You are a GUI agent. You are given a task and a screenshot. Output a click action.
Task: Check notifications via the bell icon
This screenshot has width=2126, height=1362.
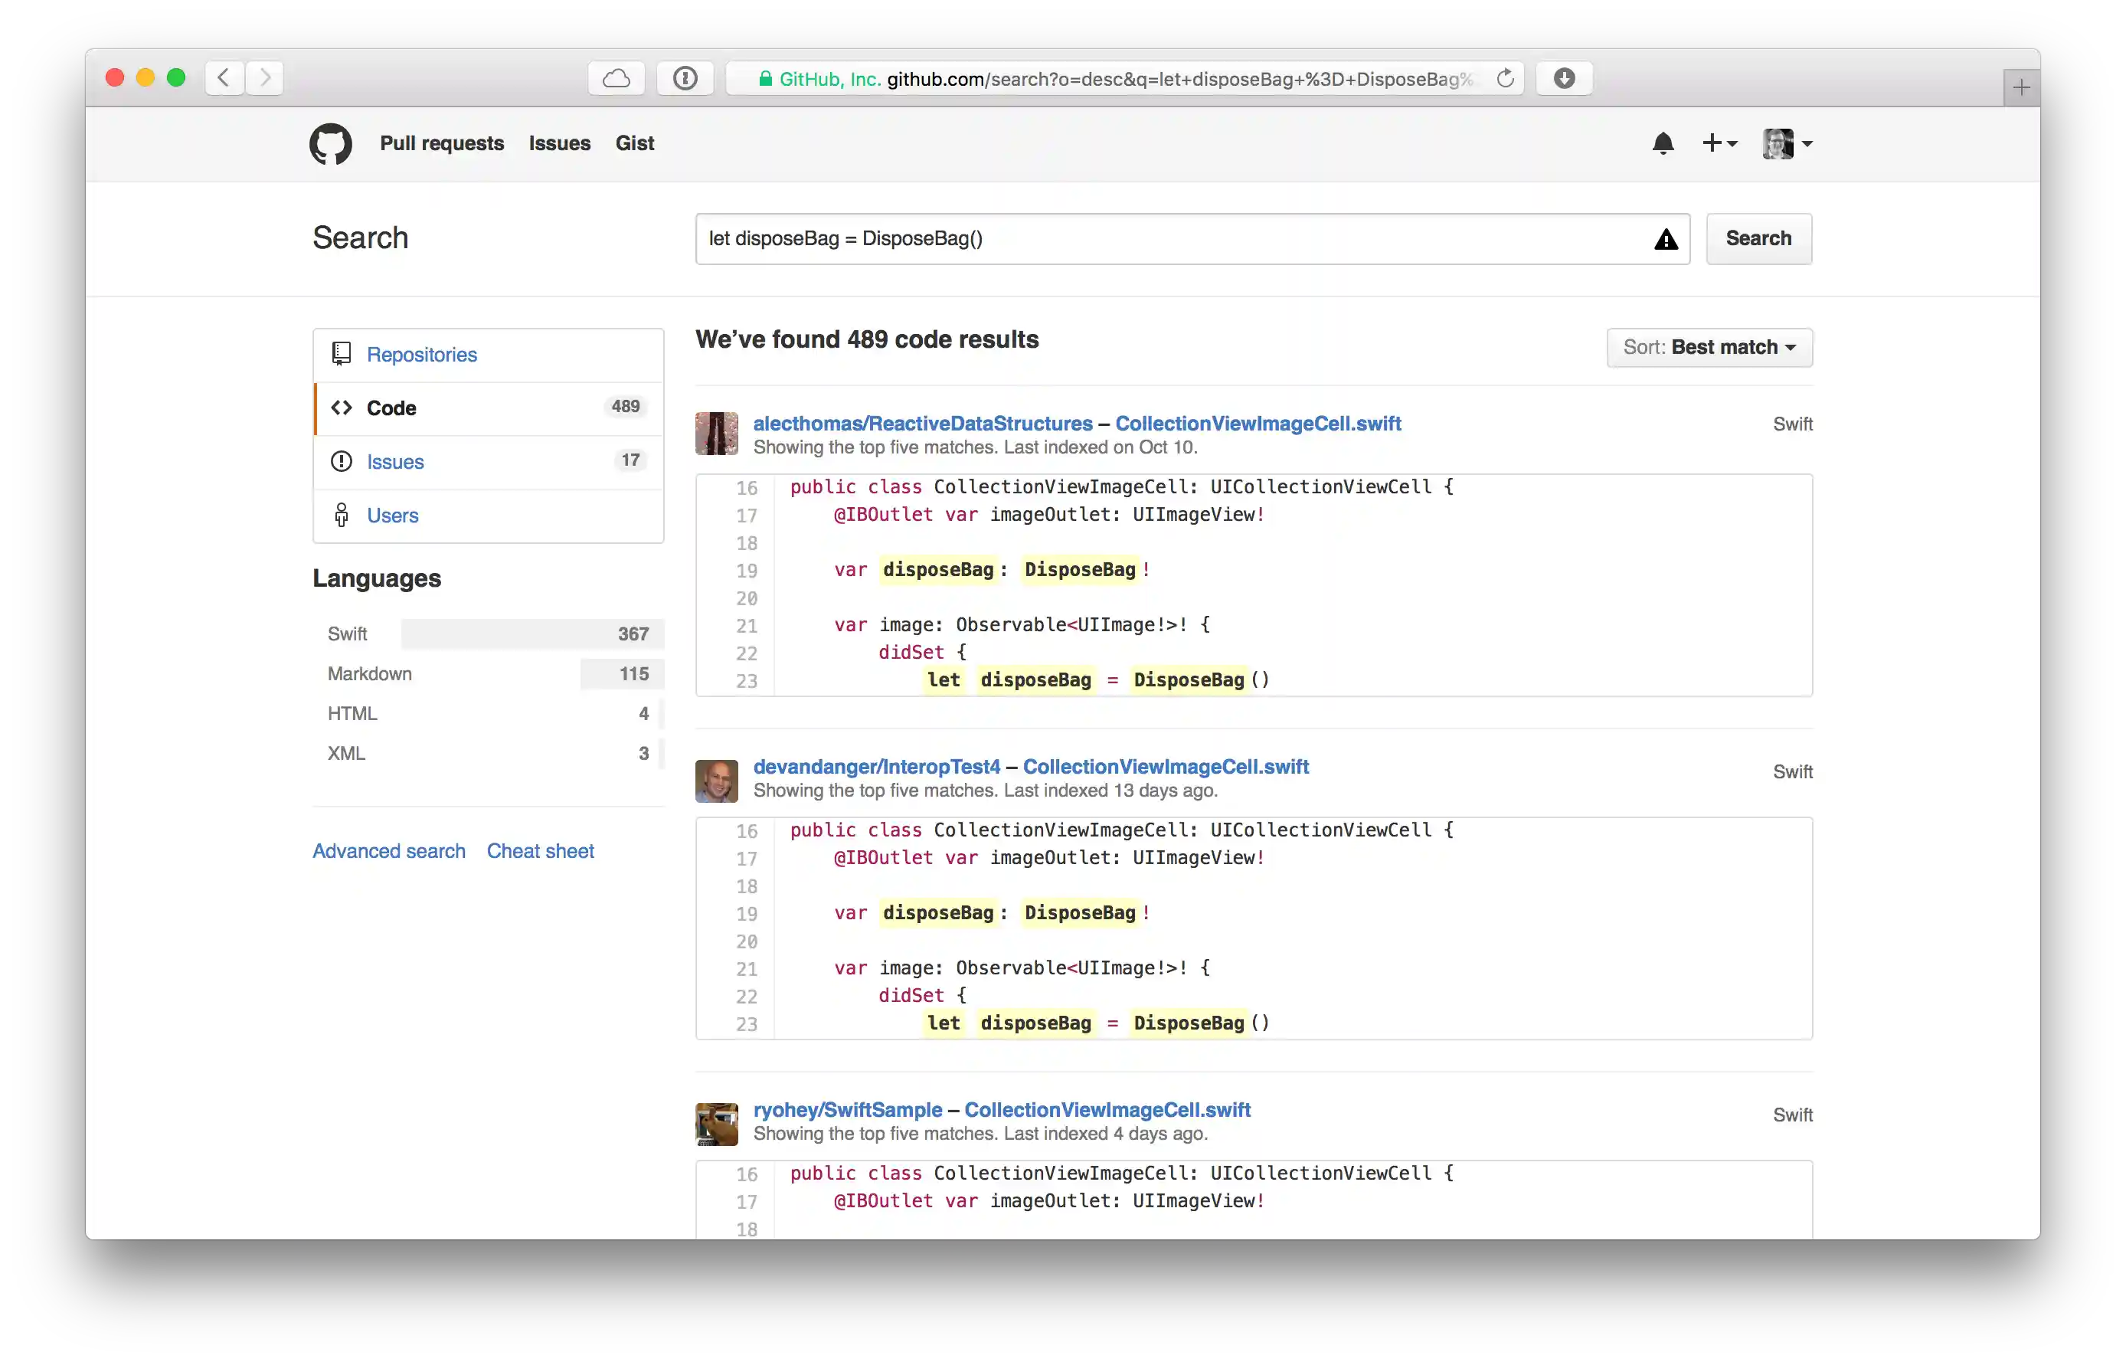point(1663,143)
